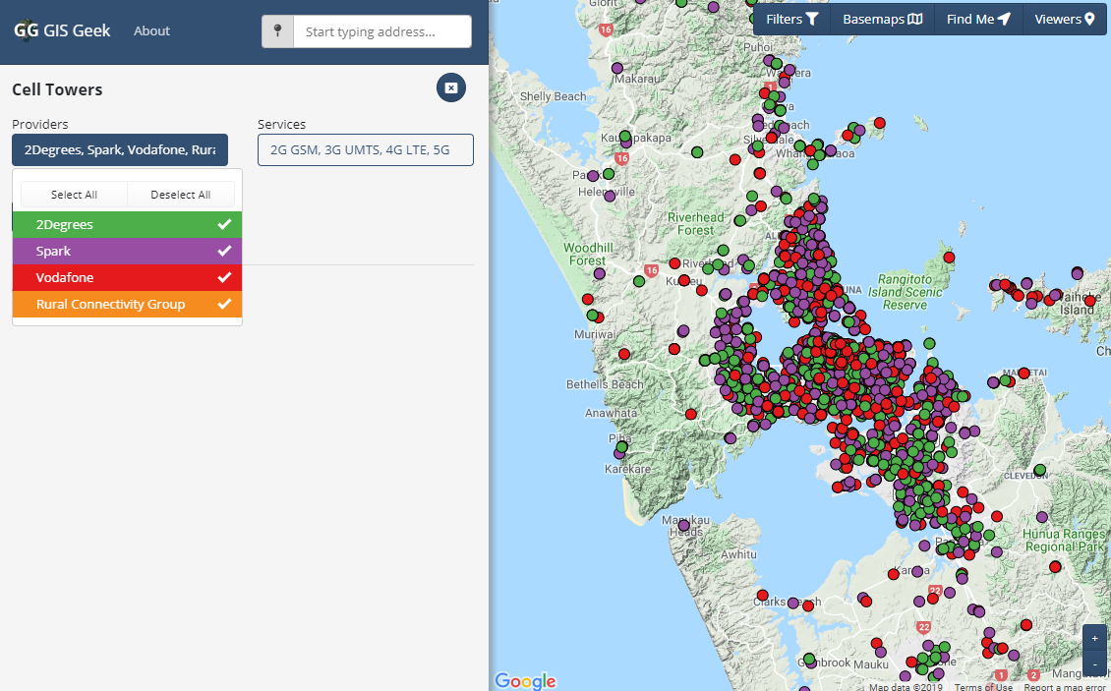The image size is (1111, 691).
Task: Toggle the Rural Connectivity Group option
Action: [128, 304]
